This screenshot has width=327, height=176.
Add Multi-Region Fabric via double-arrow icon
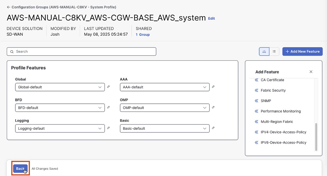click(x=257, y=122)
